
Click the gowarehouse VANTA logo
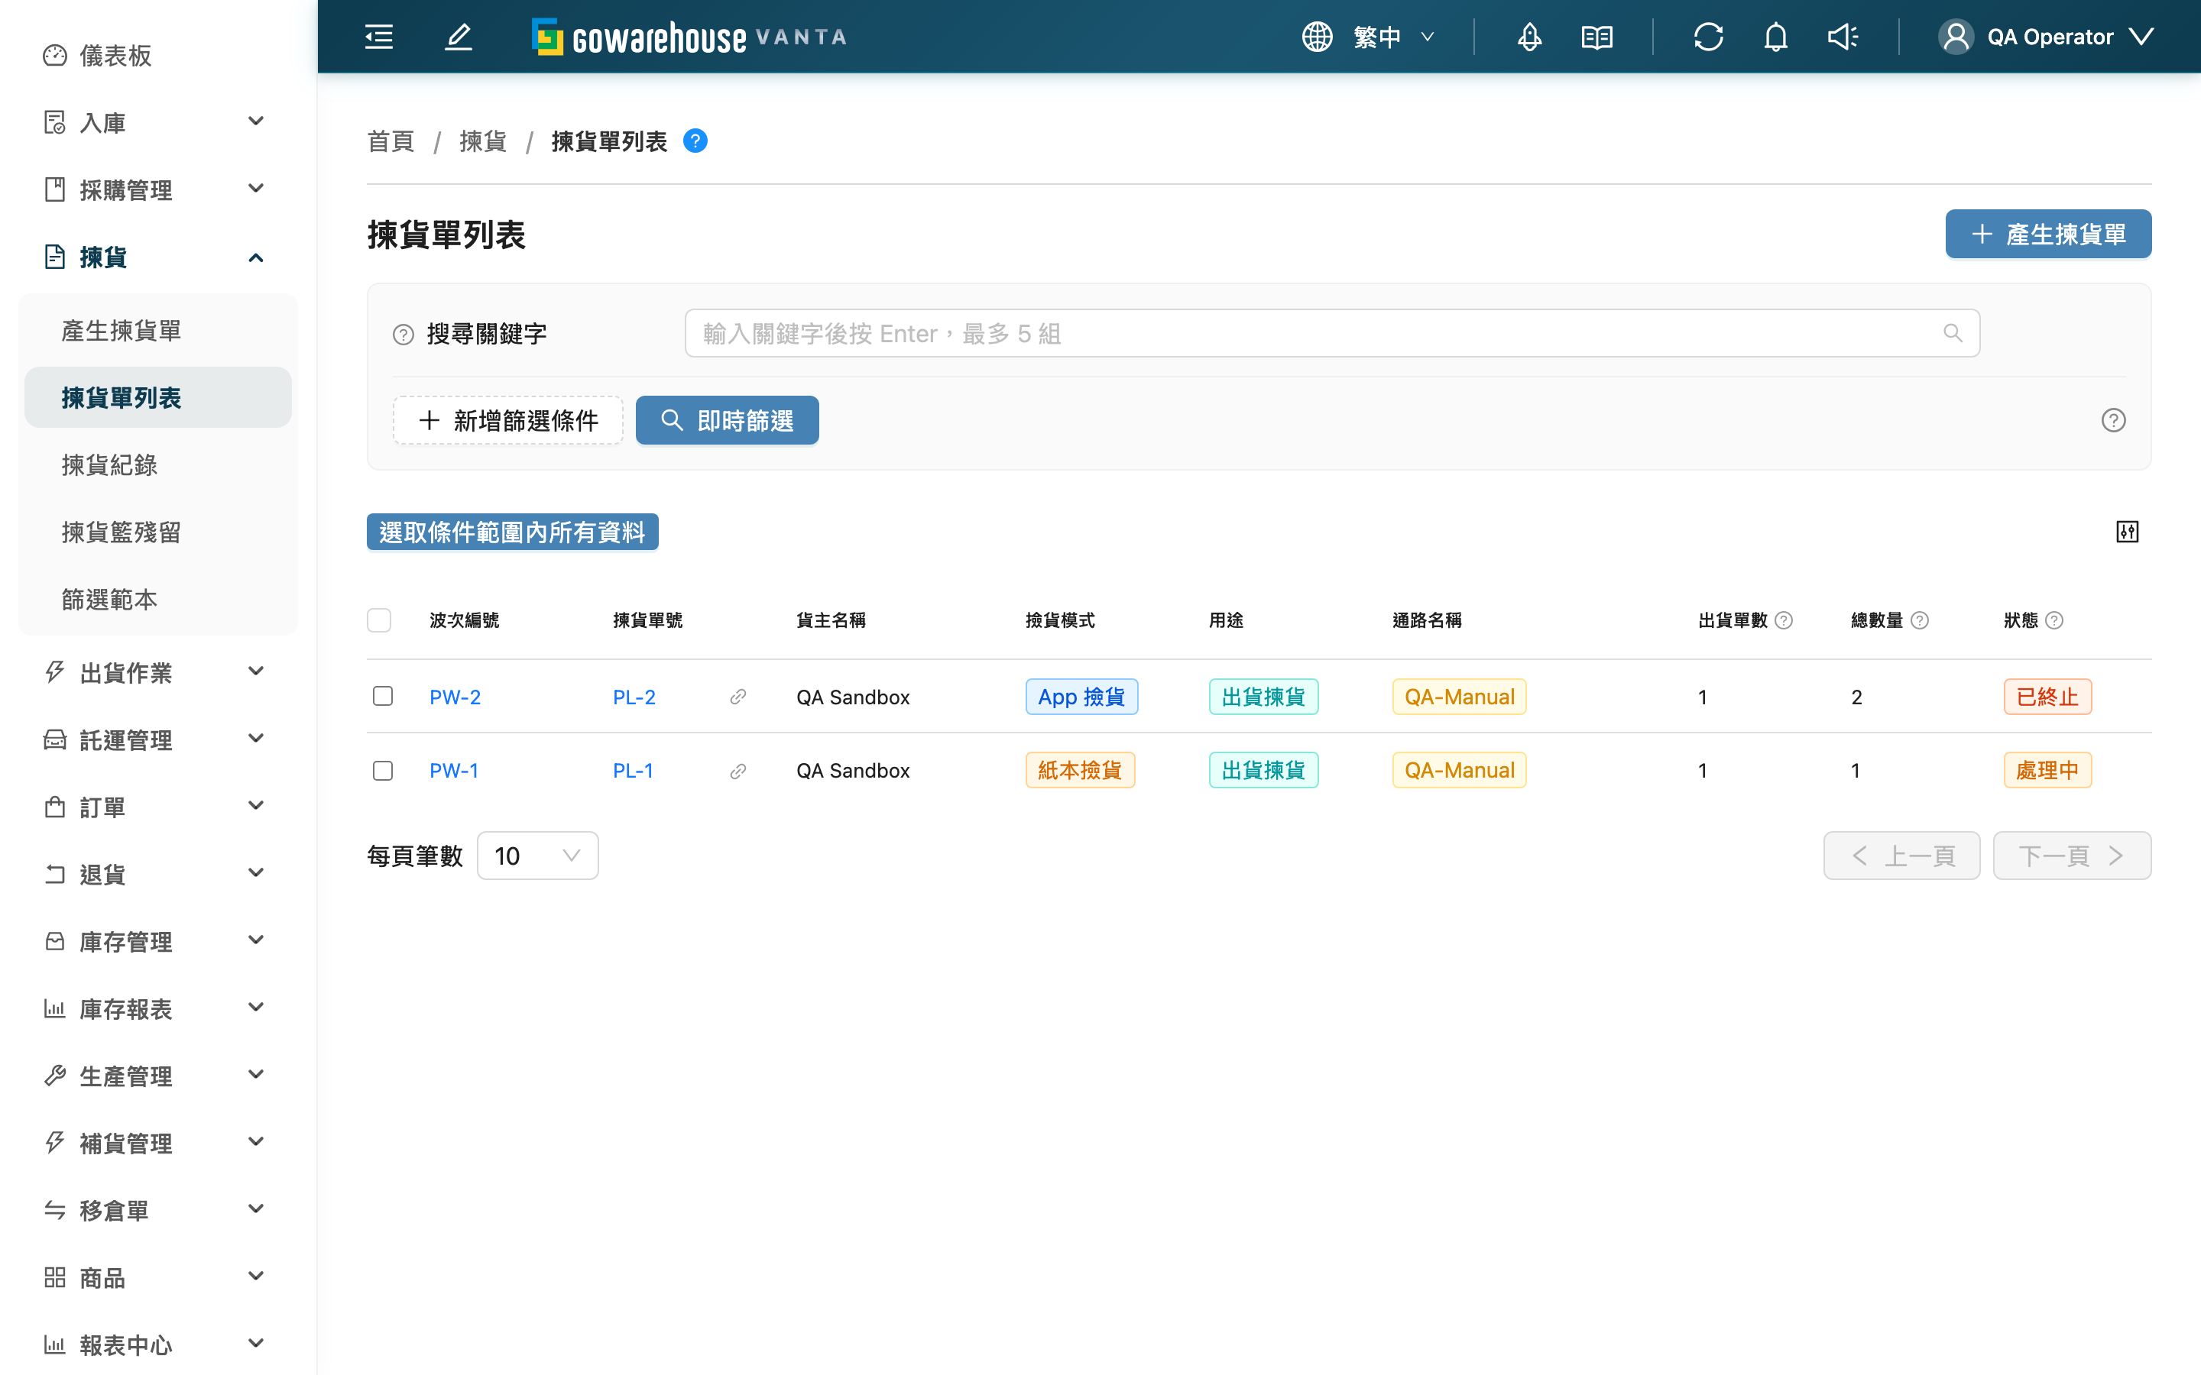click(689, 37)
